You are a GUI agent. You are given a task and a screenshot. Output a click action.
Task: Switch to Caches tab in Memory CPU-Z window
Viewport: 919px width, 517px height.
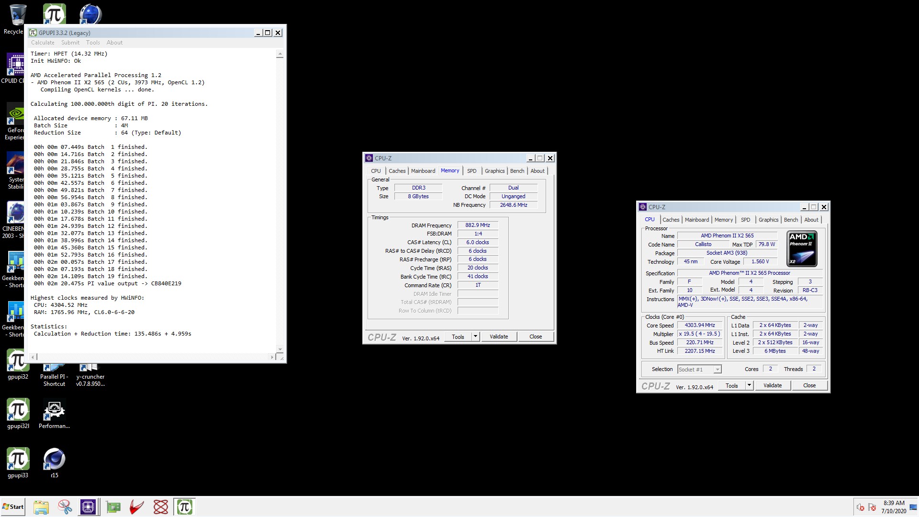[x=397, y=171]
